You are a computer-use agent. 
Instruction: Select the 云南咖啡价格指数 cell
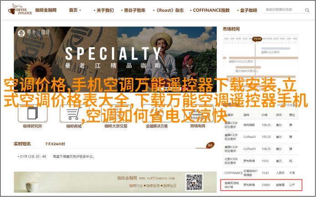(x=250, y=173)
